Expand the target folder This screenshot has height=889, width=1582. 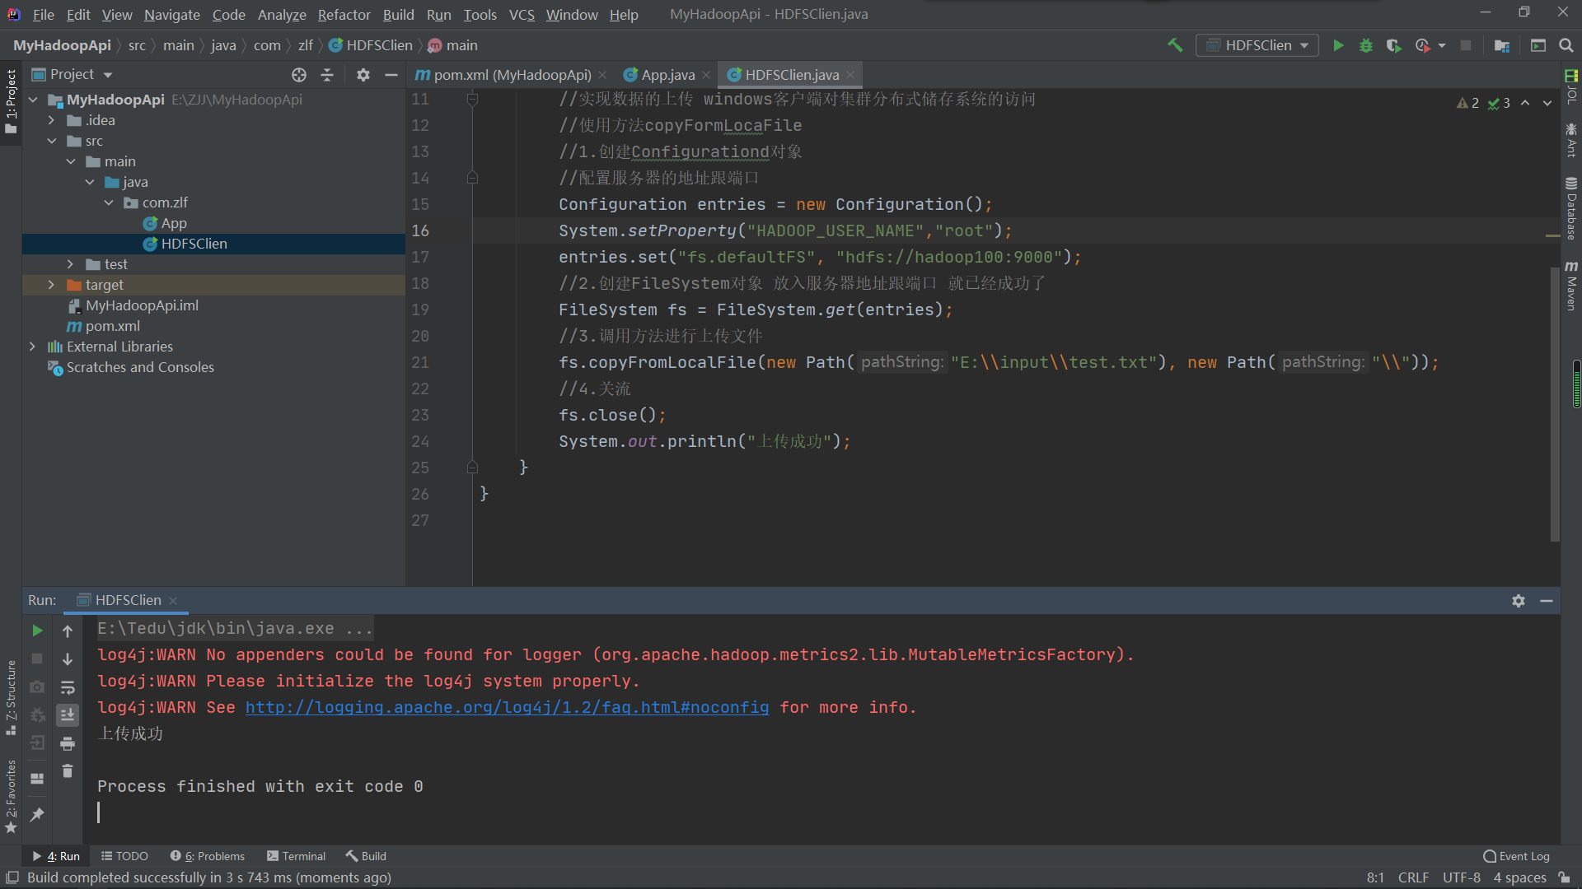click(x=51, y=285)
